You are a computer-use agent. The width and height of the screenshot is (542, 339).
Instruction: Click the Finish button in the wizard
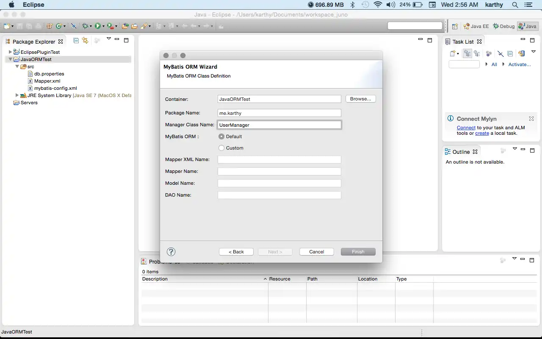(x=358, y=252)
